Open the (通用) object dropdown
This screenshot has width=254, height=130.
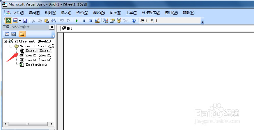click(157, 29)
